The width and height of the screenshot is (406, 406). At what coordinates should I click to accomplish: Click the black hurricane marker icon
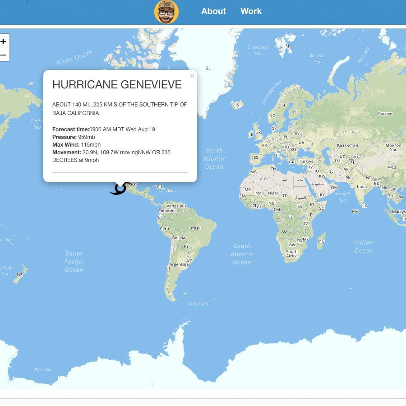(118, 189)
